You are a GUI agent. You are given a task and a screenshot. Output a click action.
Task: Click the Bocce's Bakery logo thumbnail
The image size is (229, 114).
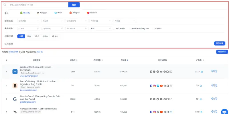15,86
